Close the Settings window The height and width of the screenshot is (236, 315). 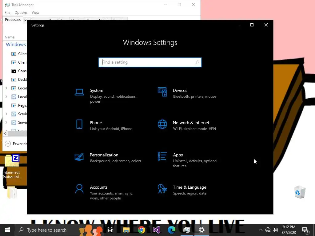click(266, 25)
